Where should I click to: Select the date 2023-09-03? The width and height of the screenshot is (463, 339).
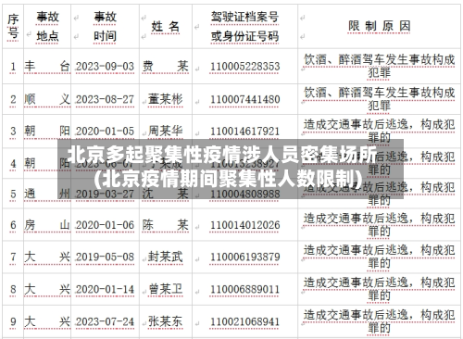tap(105, 67)
